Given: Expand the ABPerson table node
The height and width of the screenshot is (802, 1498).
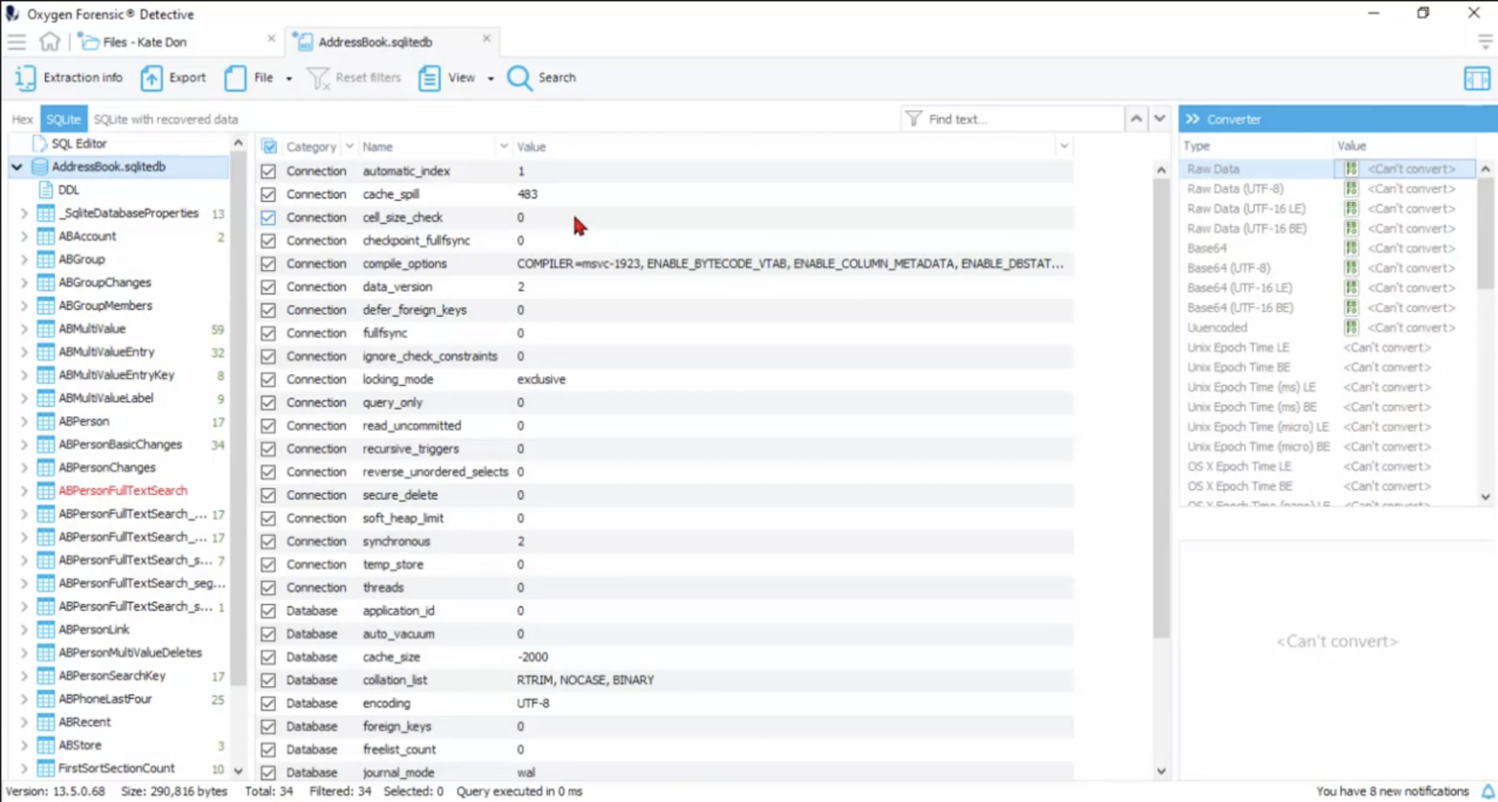Looking at the screenshot, I should click(23, 421).
